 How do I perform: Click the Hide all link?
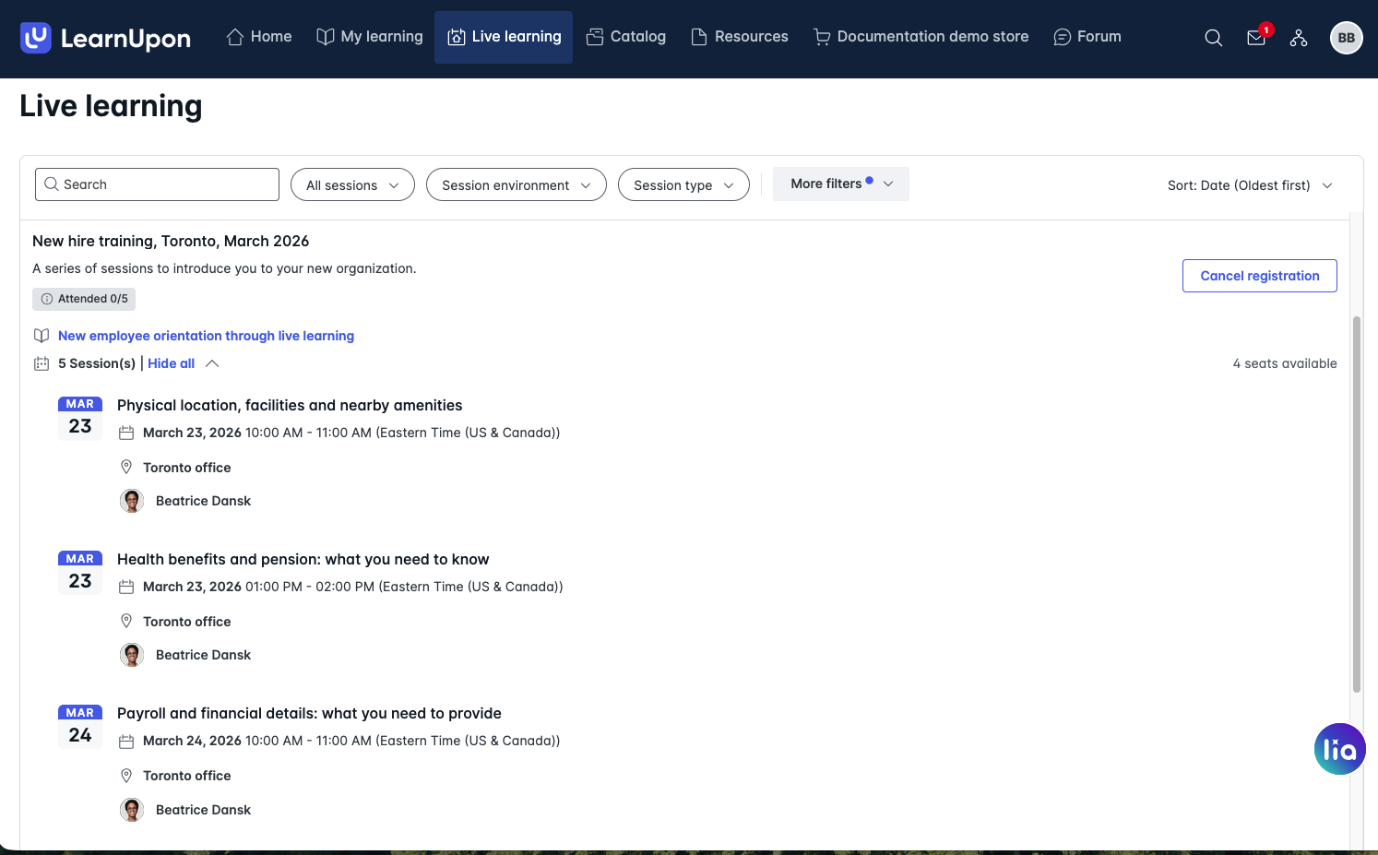(172, 363)
